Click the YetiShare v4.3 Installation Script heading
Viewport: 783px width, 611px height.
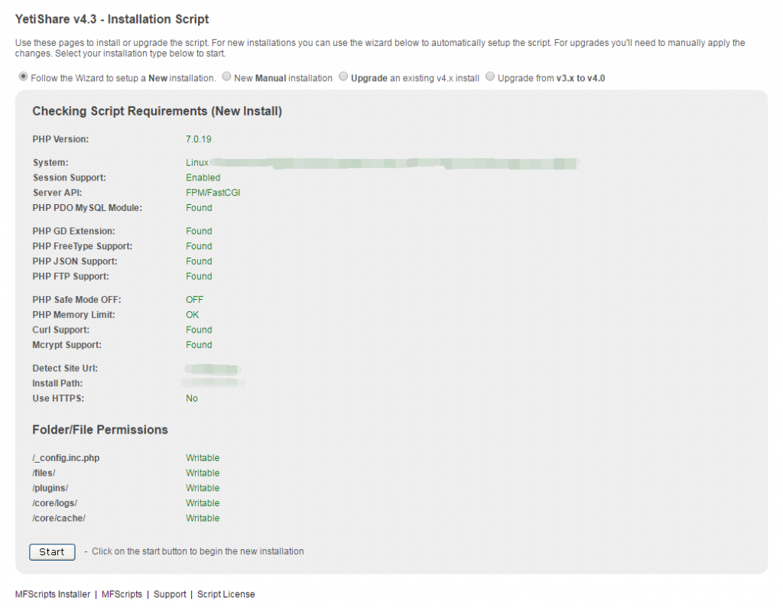tap(112, 18)
